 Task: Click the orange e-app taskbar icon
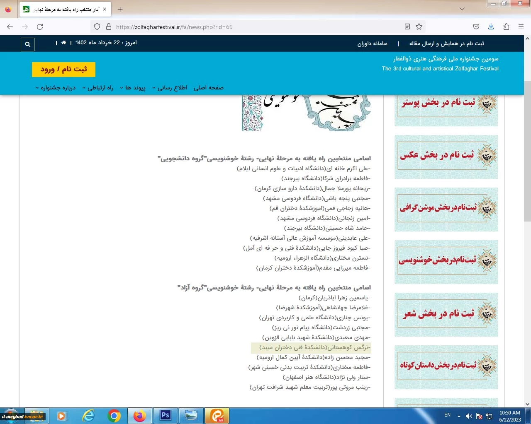[x=217, y=415]
